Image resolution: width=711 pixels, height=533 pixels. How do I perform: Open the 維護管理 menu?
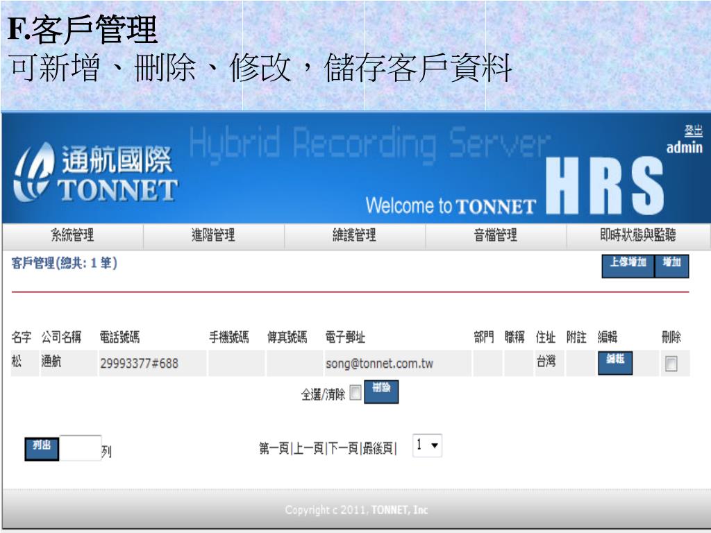pos(355,235)
